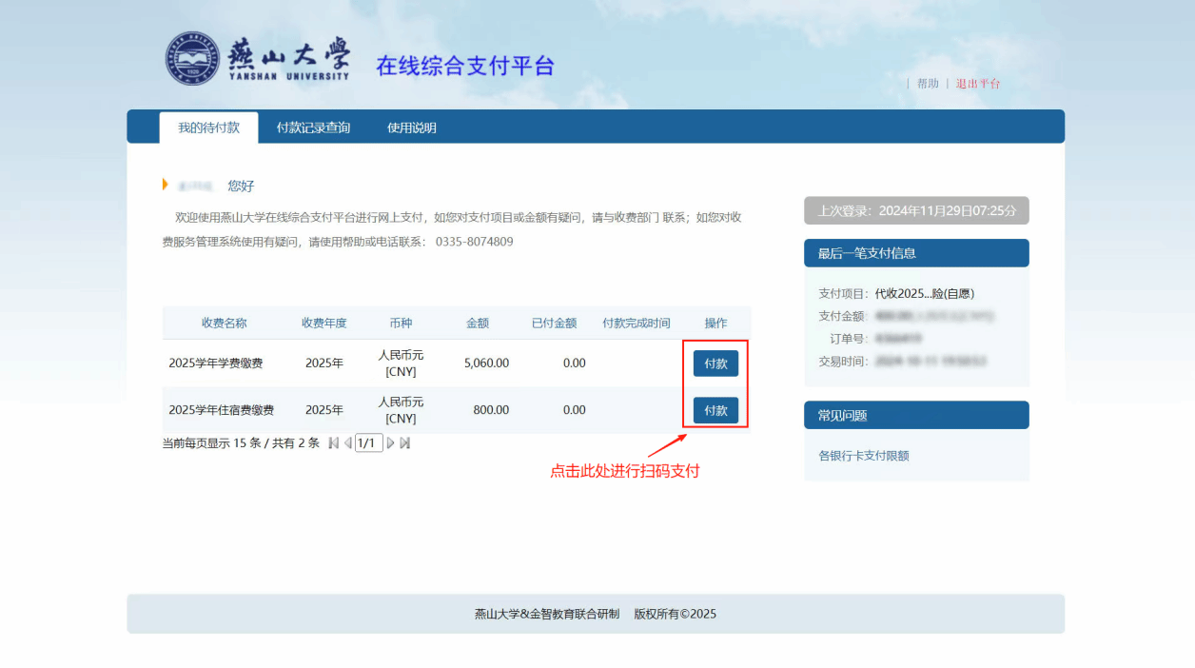Click the Yanshan University circular emblem logo
1195x668 pixels.
click(192, 59)
